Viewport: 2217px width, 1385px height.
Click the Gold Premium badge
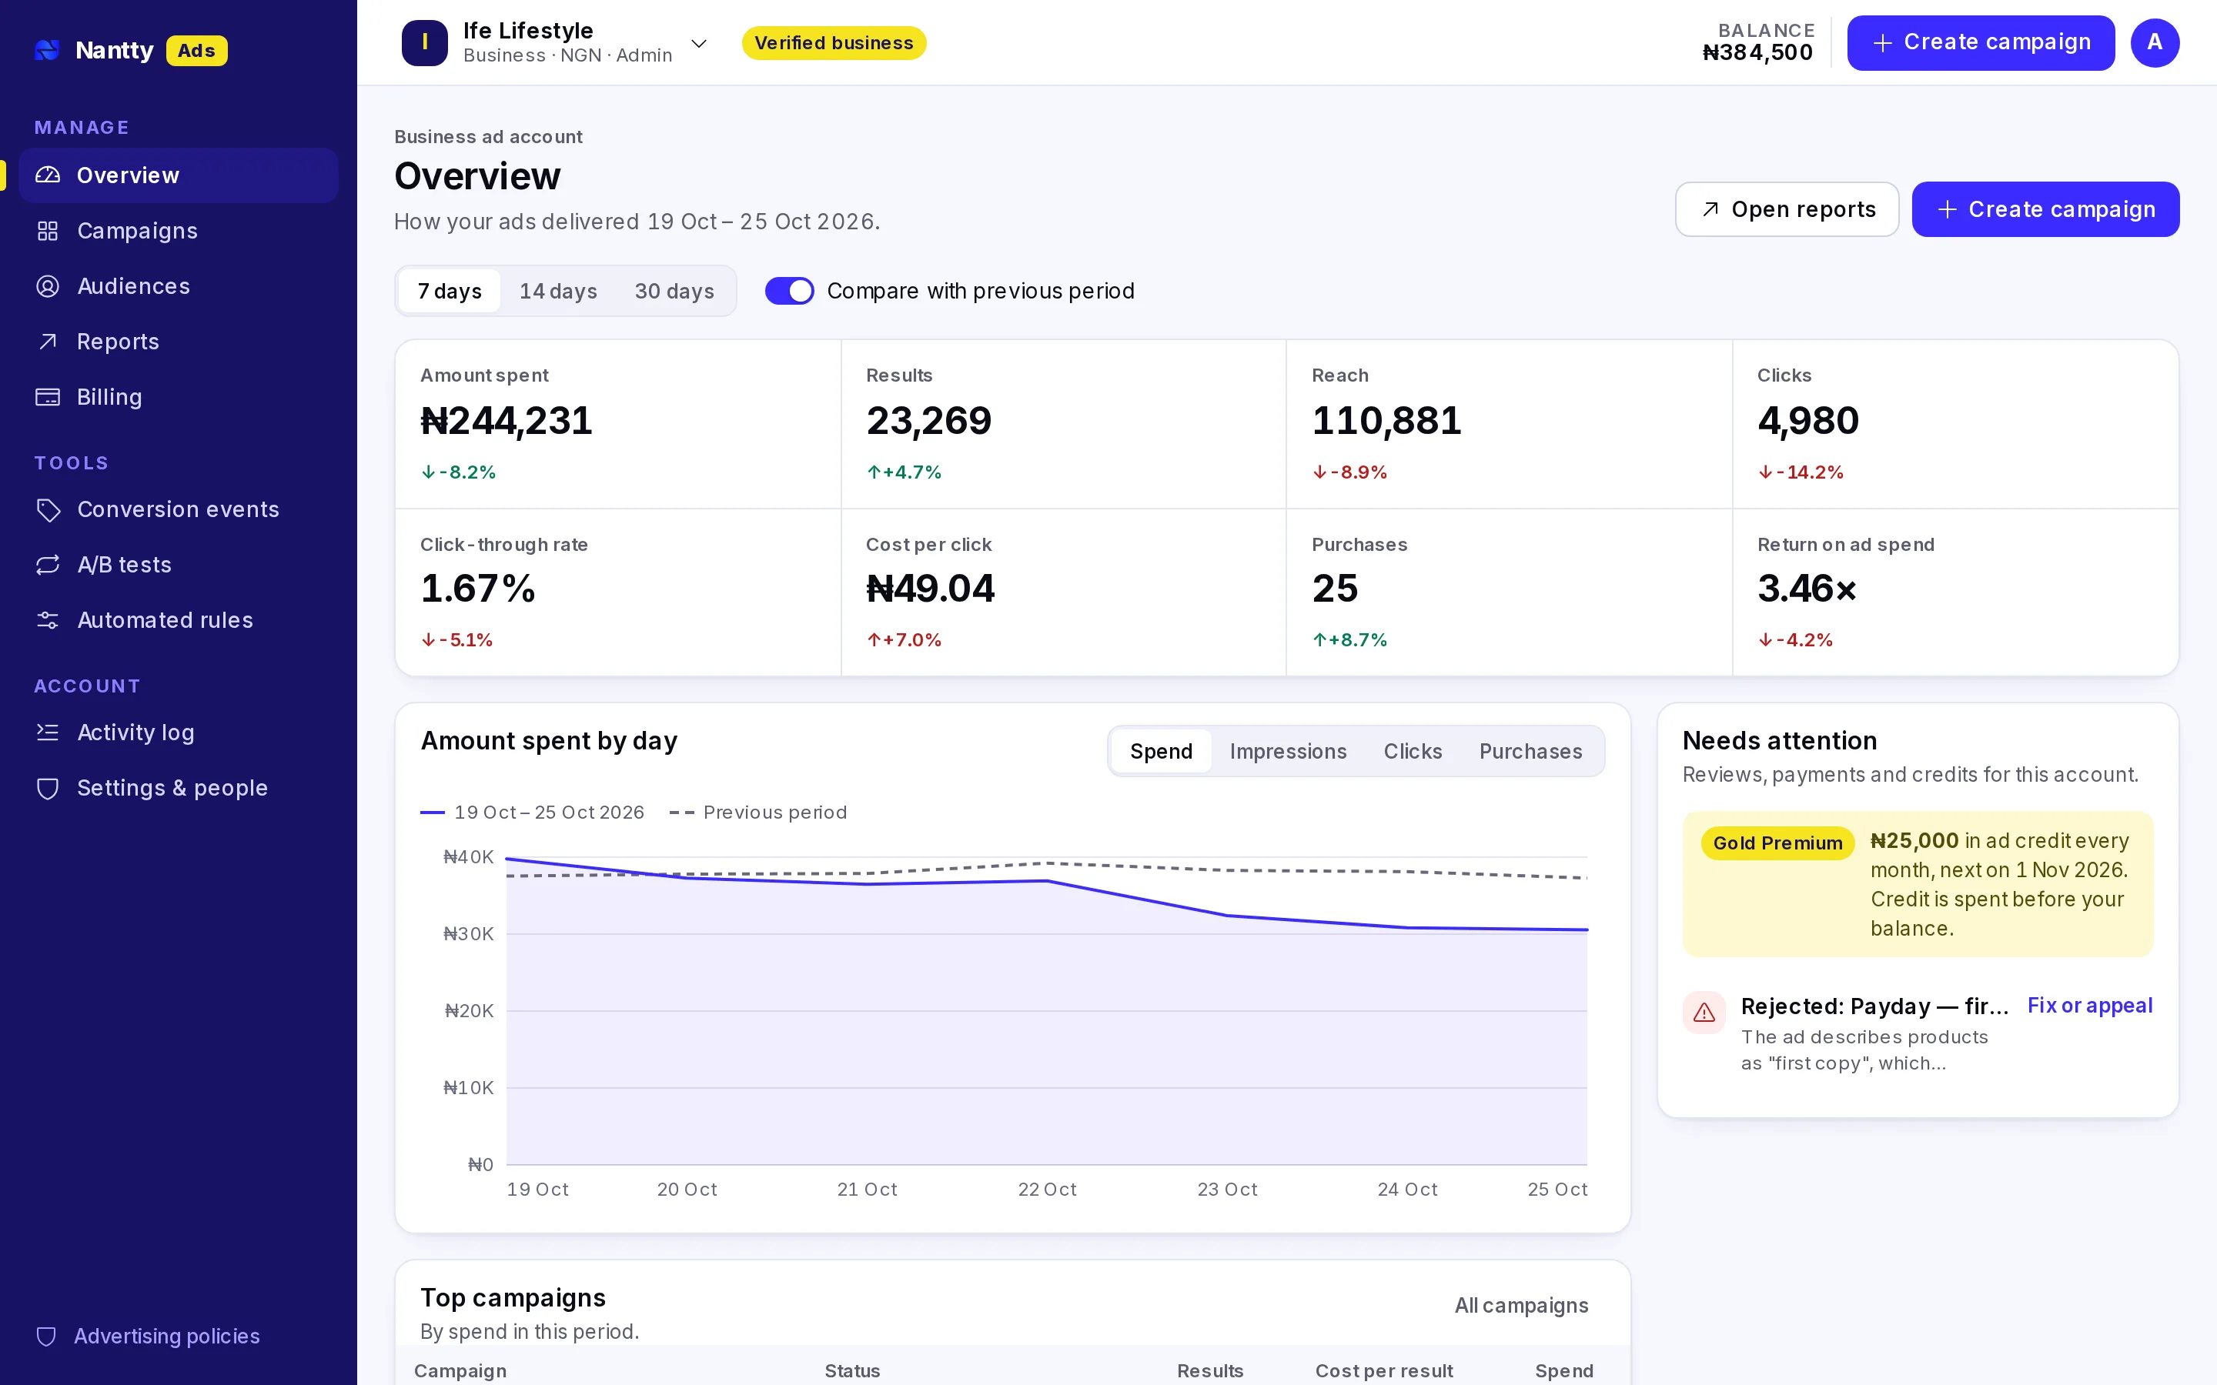point(1777,843)
